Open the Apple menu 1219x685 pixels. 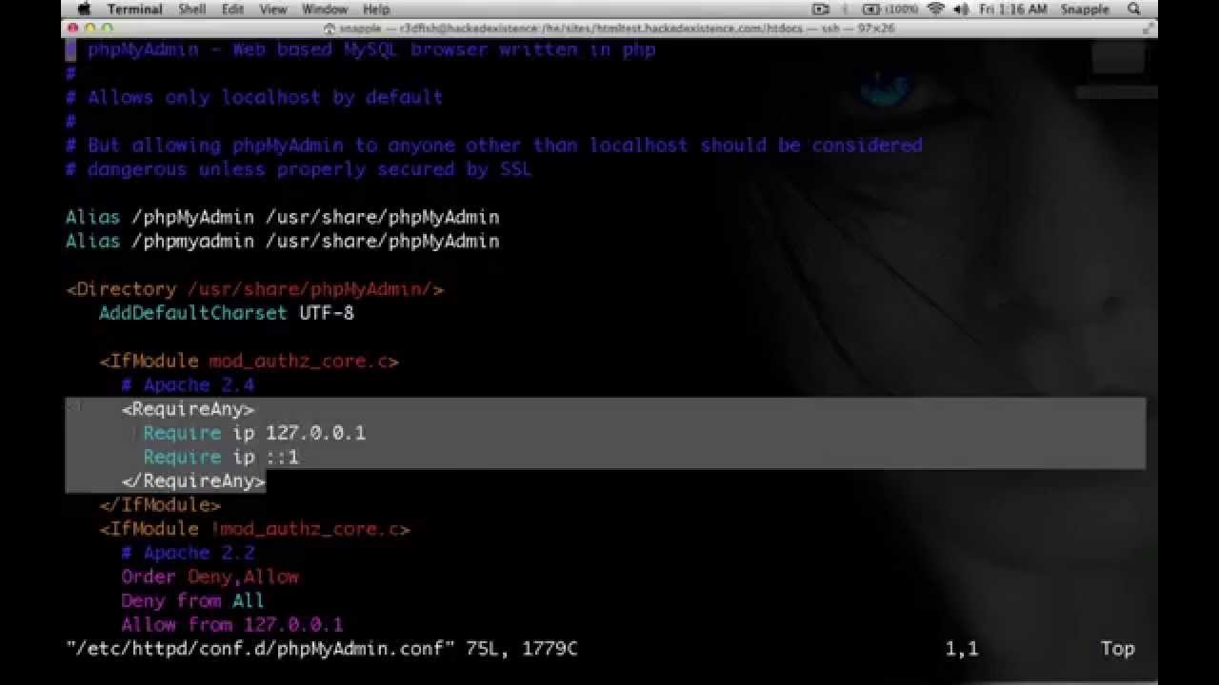[x=83, y=9]
